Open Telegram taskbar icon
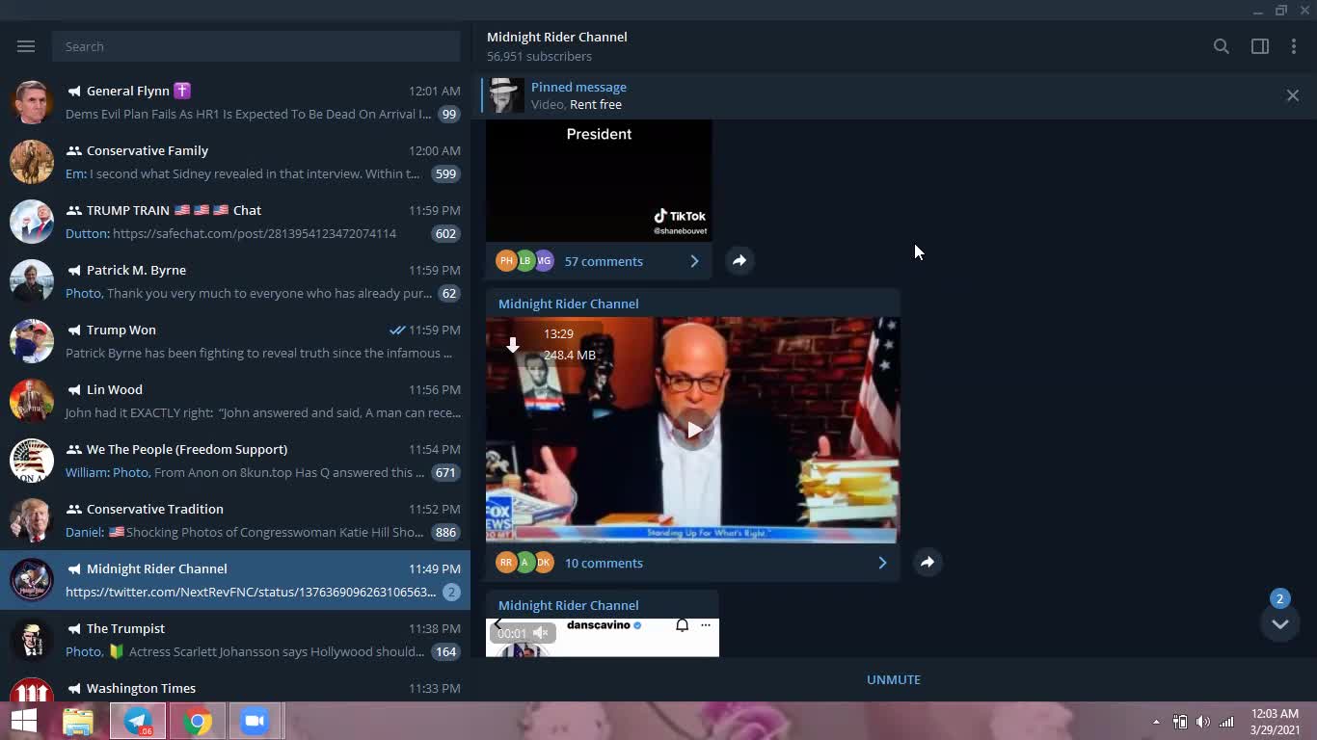This screenshot has width=1317, height=740. (138, 721)
